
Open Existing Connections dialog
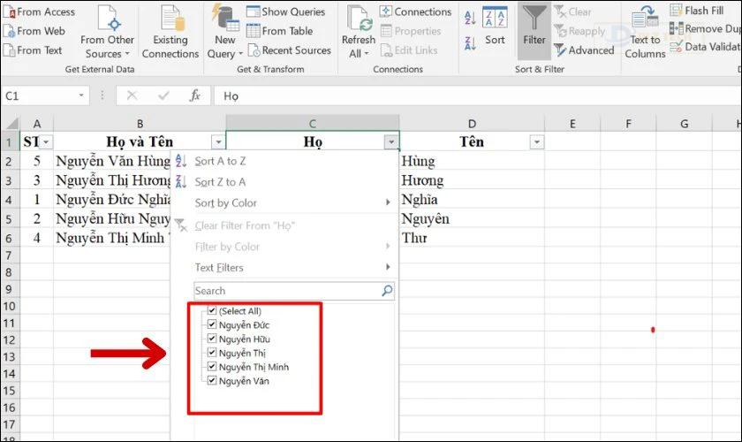coord(170,32)
